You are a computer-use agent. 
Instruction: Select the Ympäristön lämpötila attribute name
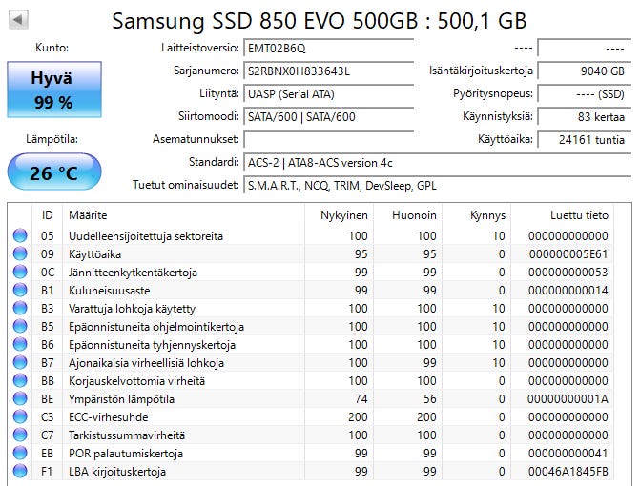click(x=121, y=399)
